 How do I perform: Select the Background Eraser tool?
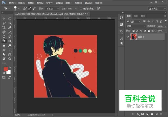pyautogui.click(x=4, y=41)
